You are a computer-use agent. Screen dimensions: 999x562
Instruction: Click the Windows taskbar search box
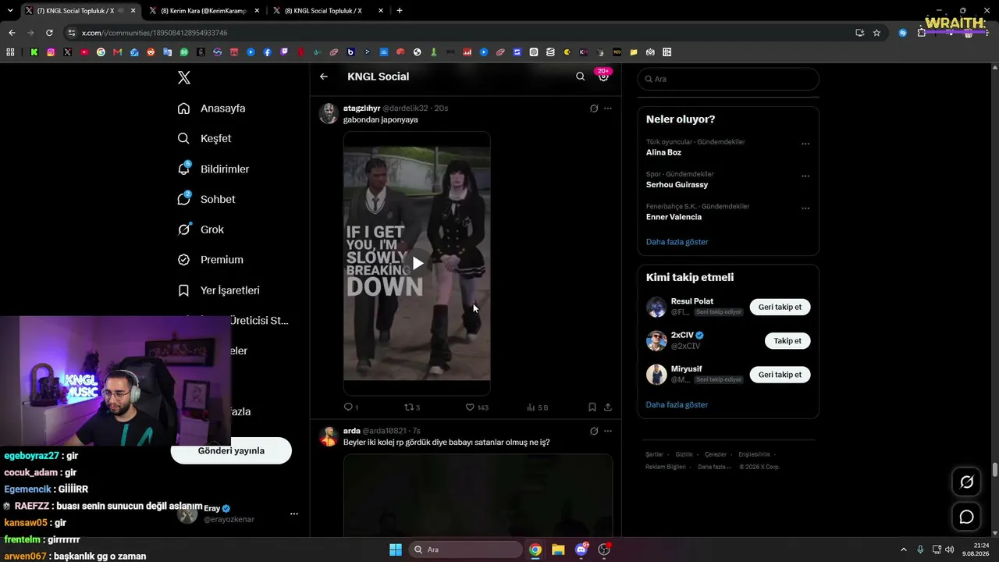click(x=466, y=550)
